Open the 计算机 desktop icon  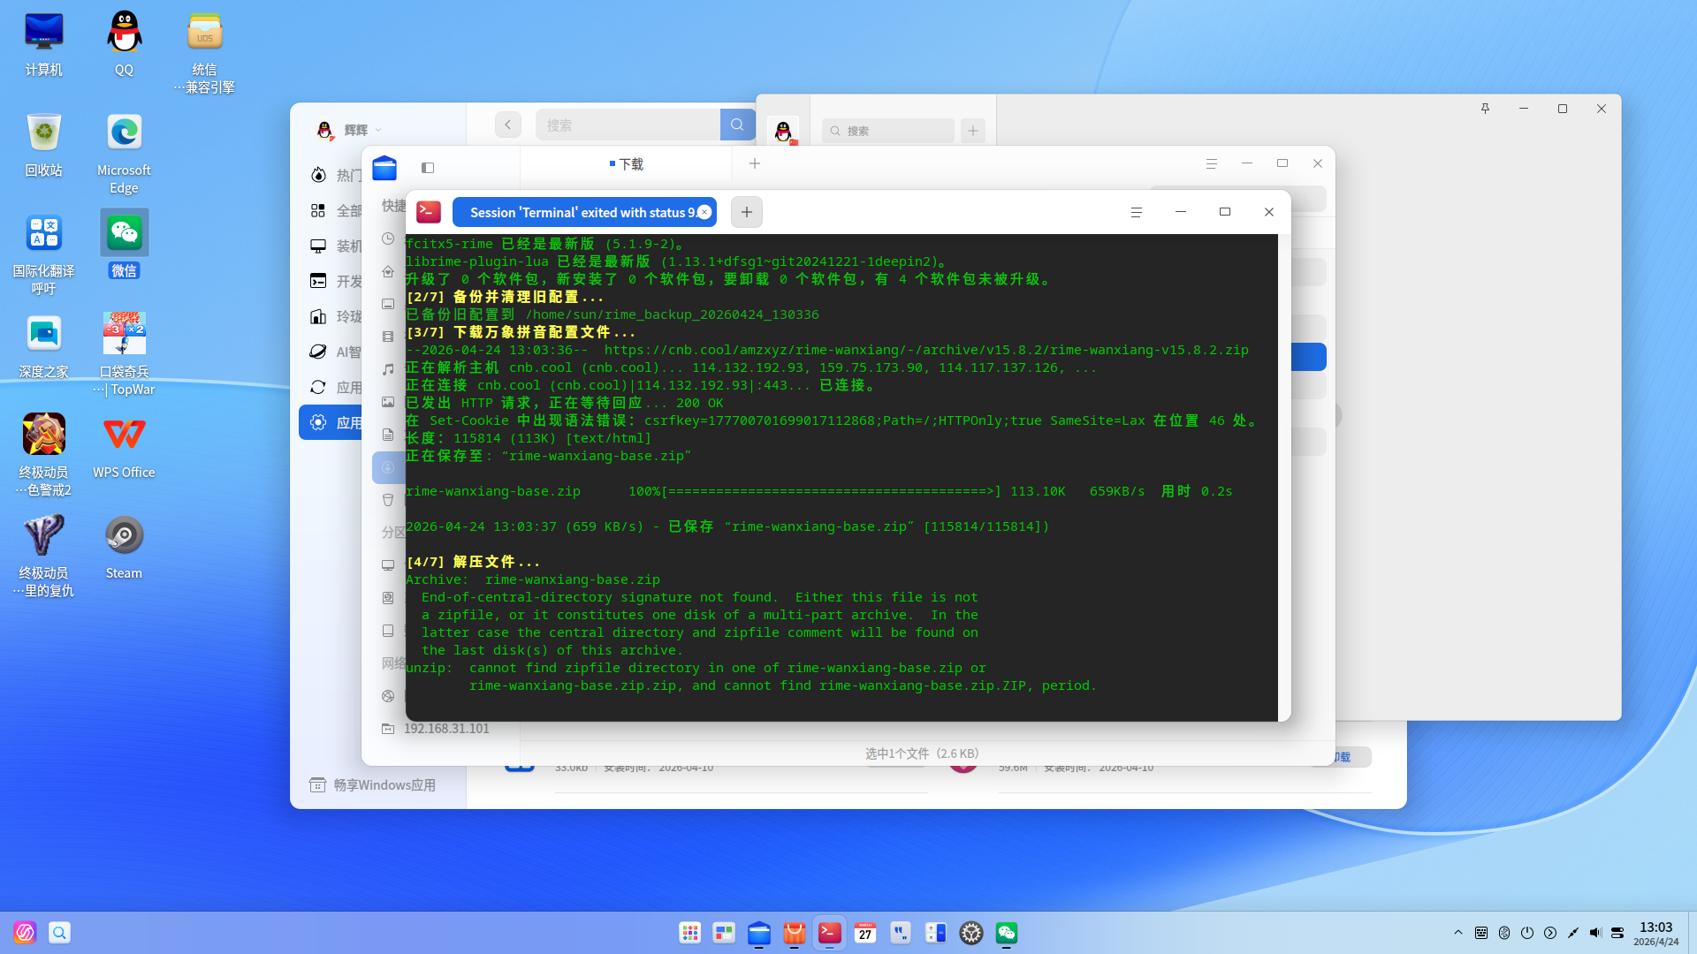click(x=43, y=44)
